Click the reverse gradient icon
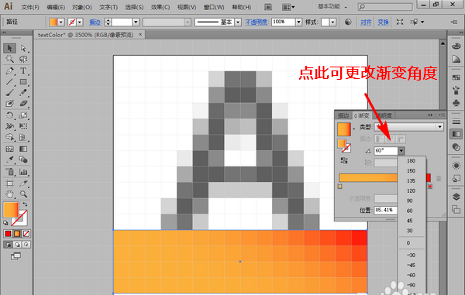The image size is (465, 295). pyautogui.click(x=344, y=161)
